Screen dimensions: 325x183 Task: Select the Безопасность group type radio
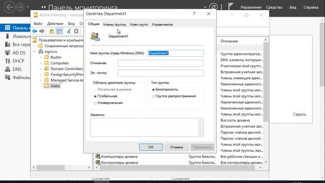(x=153, y=89)
